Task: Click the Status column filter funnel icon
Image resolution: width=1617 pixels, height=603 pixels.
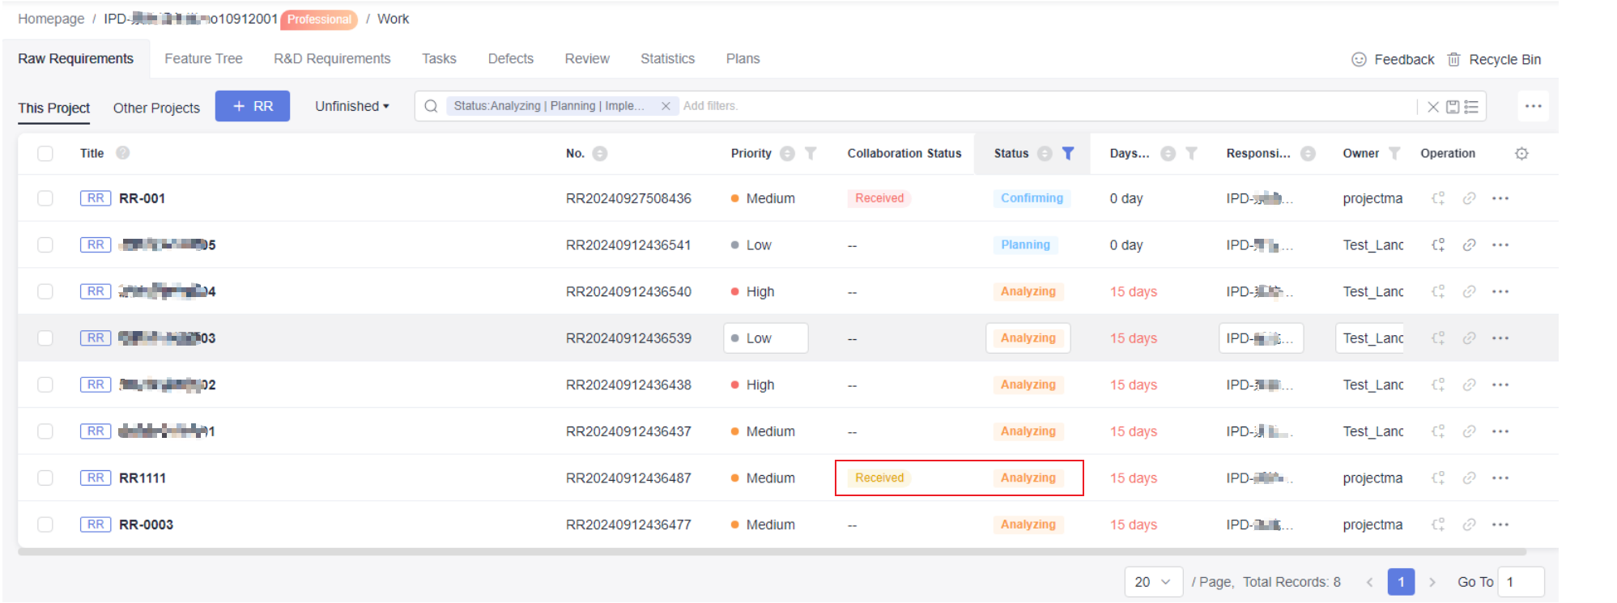Action: [x=1067, y=154]
